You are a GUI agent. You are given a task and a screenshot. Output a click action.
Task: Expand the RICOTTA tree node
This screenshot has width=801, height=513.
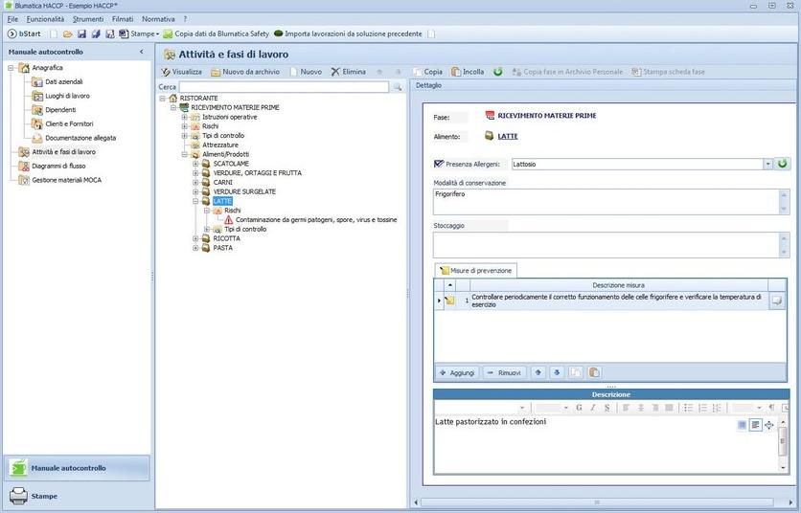(195, 238)
